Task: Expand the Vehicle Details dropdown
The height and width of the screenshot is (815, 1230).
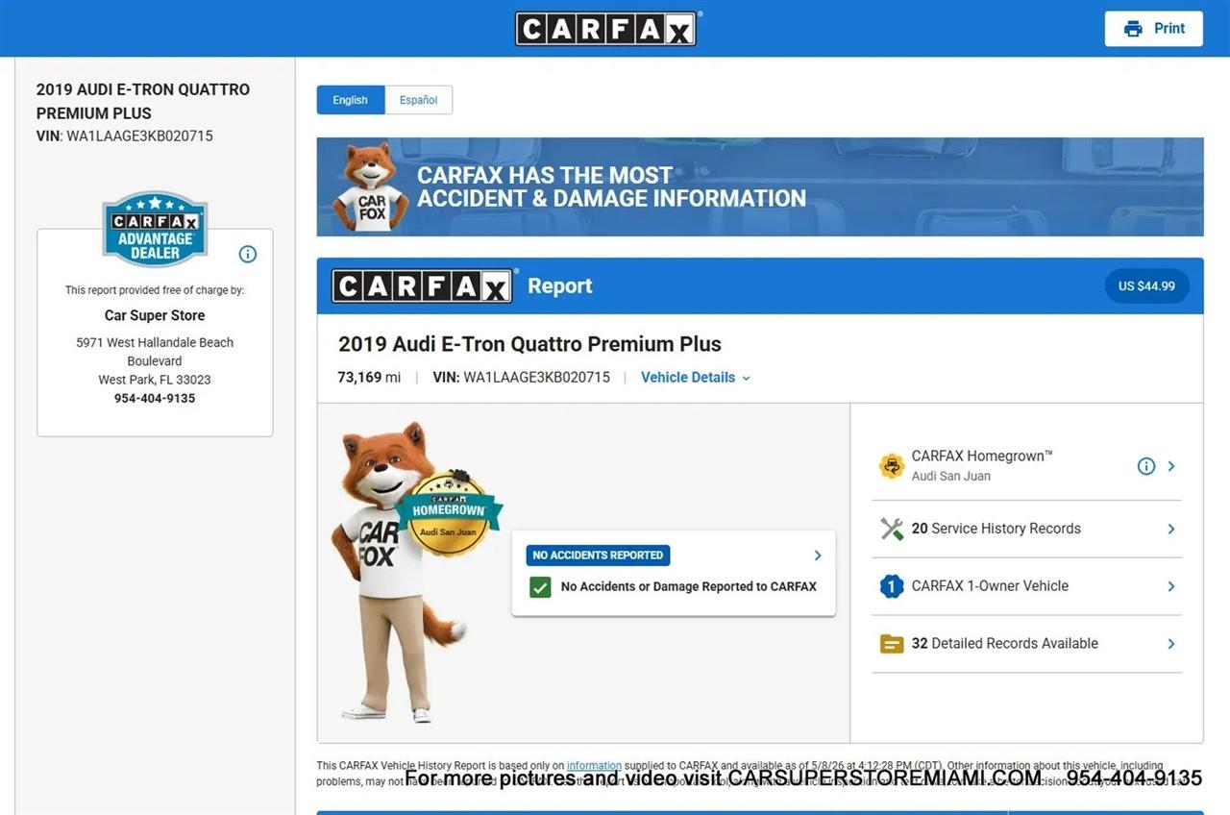Action: click(696, 378)
